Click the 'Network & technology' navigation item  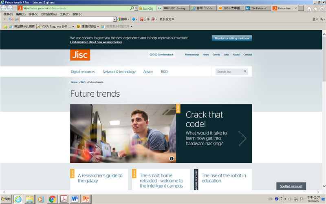pos(119,72)
